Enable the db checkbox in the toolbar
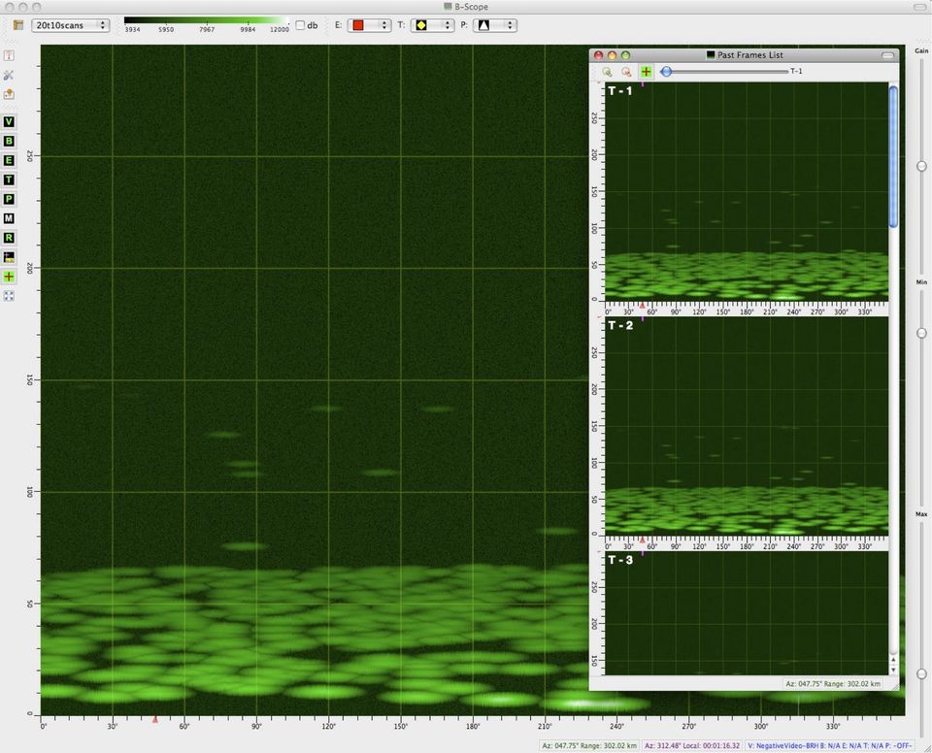 (x=299, y=24)
